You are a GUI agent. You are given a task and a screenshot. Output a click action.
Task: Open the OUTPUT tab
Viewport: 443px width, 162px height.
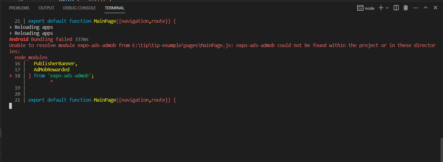(x=46, y=8)
